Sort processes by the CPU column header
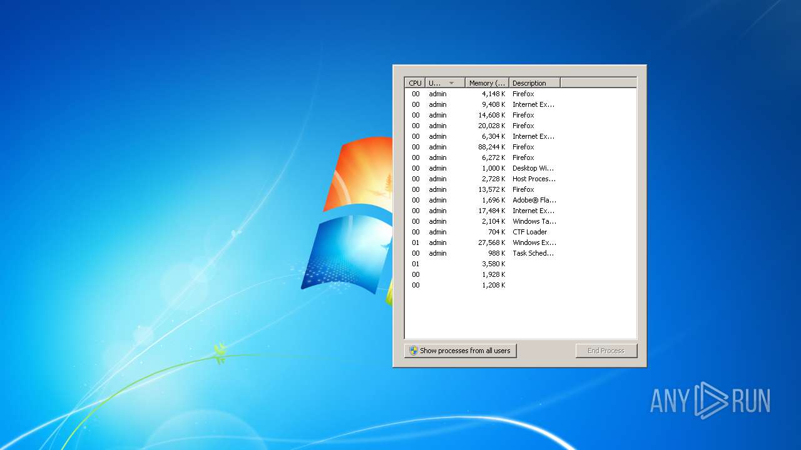801x450 pixels. 415,82
